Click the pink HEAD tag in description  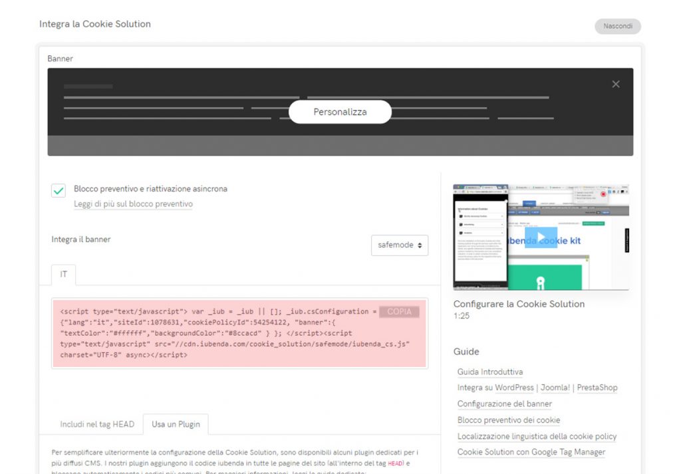pos(395,463)
